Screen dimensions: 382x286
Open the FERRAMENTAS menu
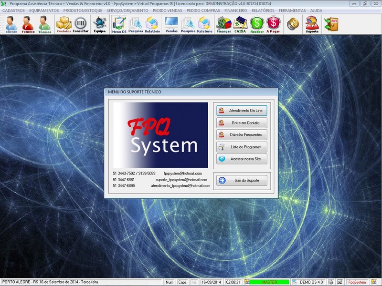tap(292, 10)
